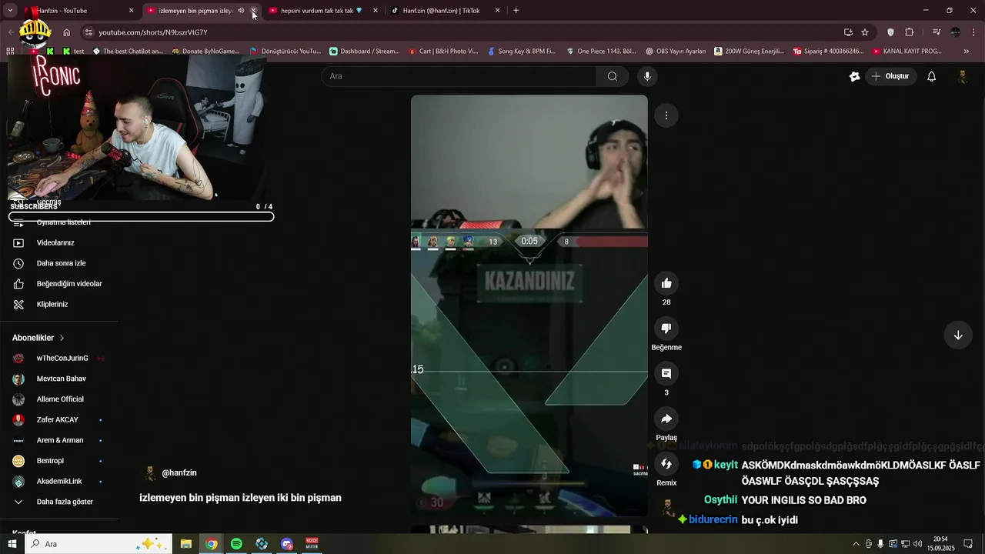Image resolution: width=985 pixels, height=554 pixels.
Task: Mute the audio-playing tab via speaker icon
Action: [241, 11]
